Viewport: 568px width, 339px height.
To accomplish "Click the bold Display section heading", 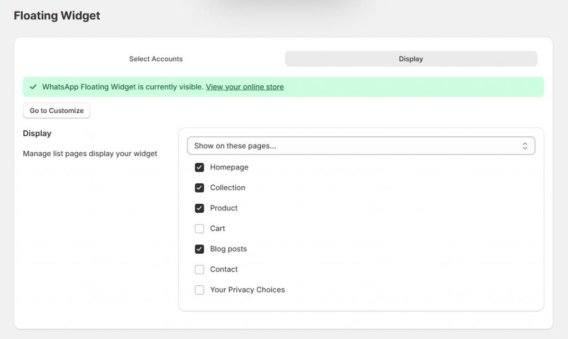I will [x=37, y=133].
